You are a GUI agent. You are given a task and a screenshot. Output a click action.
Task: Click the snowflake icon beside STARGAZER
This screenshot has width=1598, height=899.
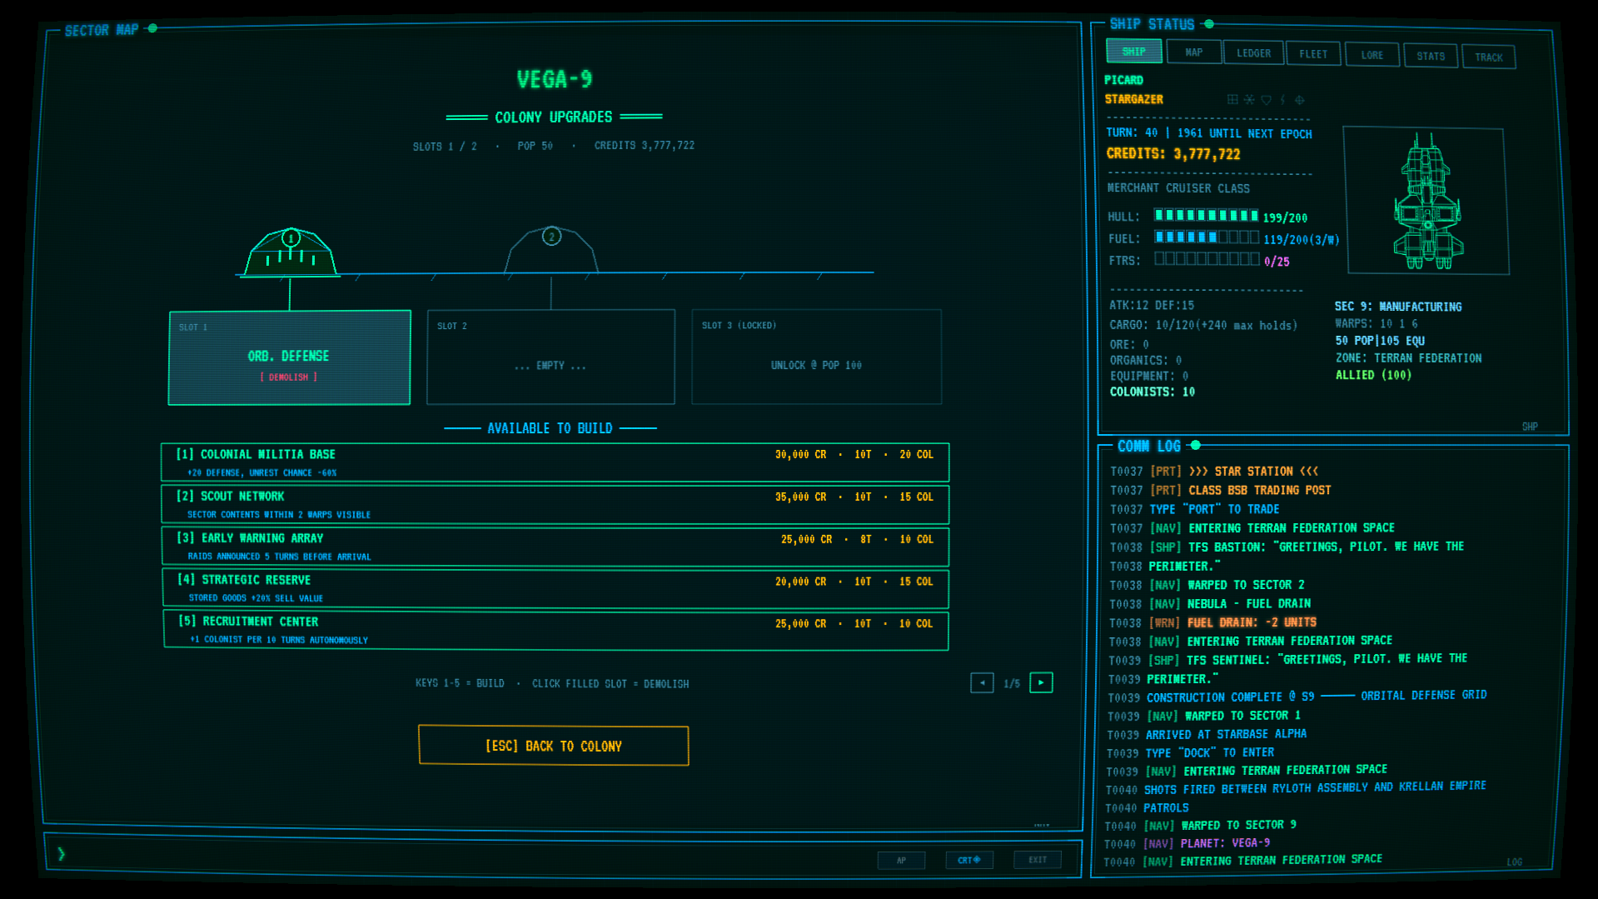tap(1249, 100)
